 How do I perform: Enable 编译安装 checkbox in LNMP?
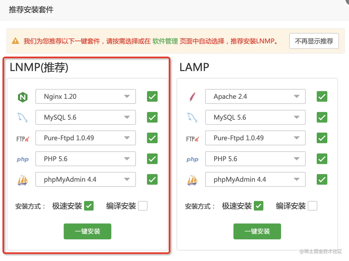pyautogui.click(x=143, y=206)
